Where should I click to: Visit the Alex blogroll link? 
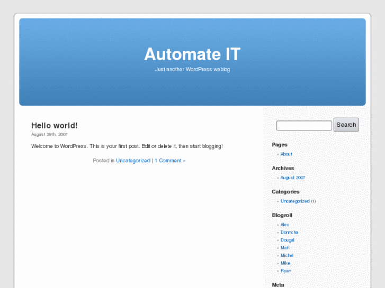(285, 225)
